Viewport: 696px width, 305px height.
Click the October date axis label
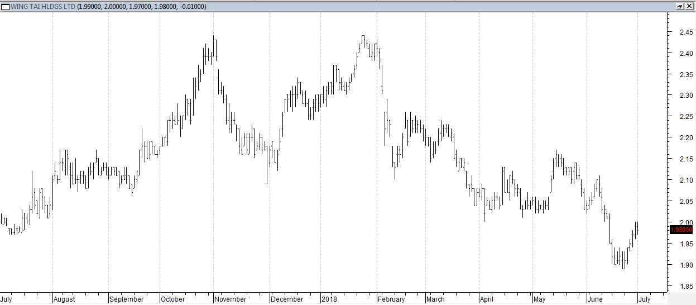pyautogui.click(x=172, y=299)
